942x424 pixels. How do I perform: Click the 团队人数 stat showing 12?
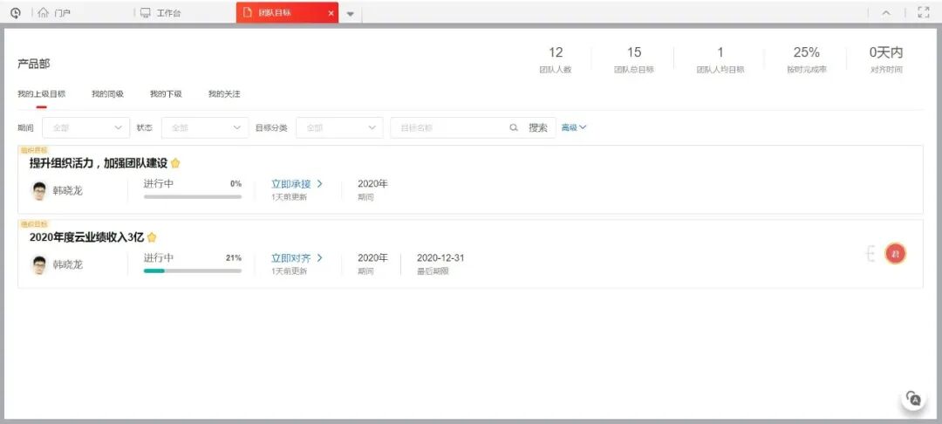coord(555,59)
